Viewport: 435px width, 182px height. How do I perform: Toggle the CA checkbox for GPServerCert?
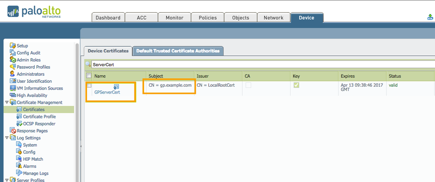(248, 85)
